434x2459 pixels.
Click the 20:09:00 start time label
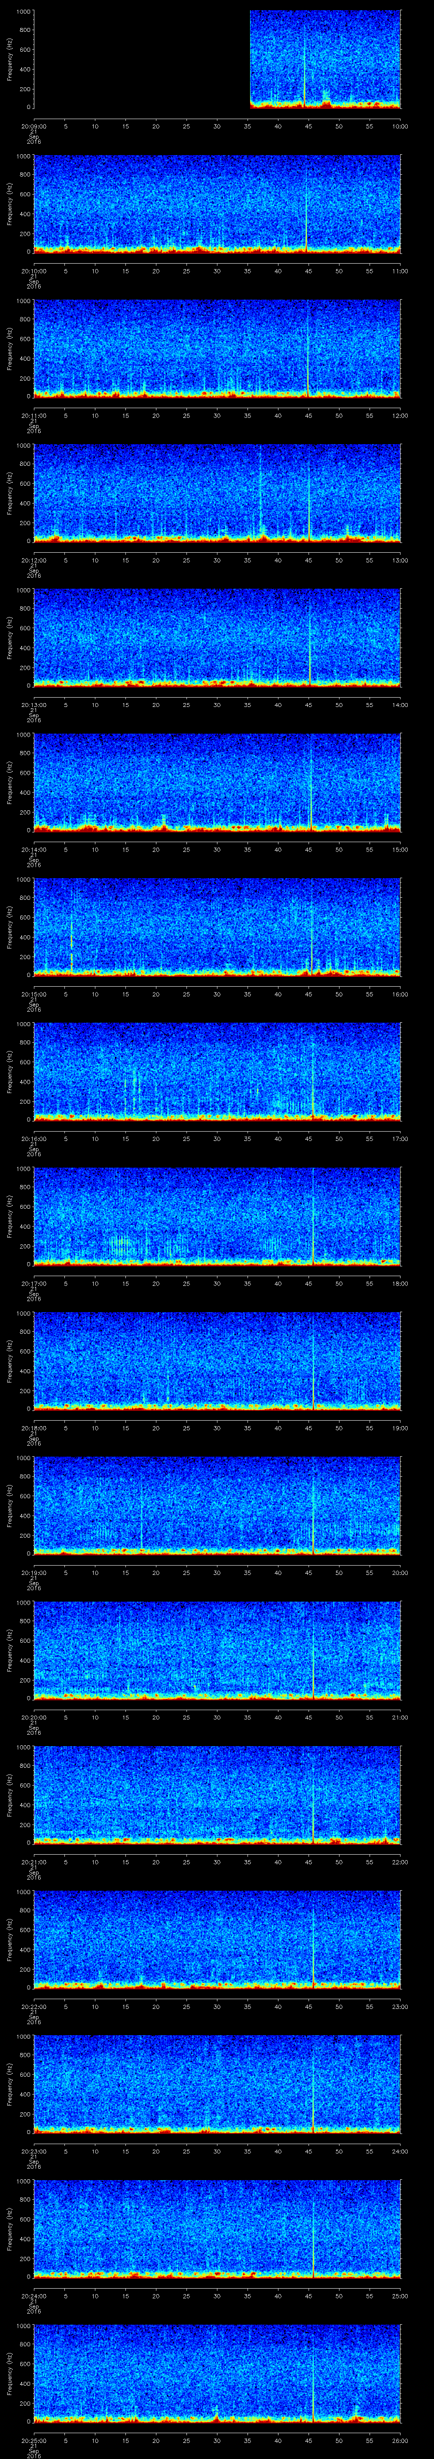[x=33, y=126]
